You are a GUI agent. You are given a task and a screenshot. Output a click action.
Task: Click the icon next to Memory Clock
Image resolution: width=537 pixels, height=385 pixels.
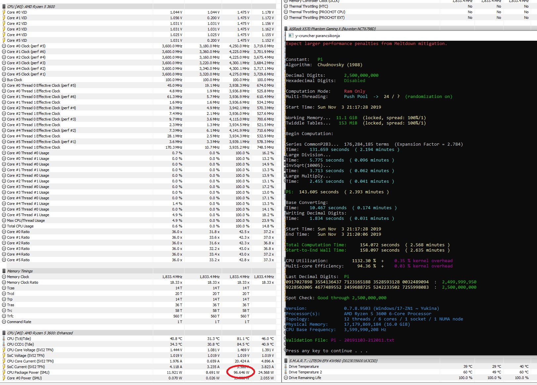pos(4,277)
